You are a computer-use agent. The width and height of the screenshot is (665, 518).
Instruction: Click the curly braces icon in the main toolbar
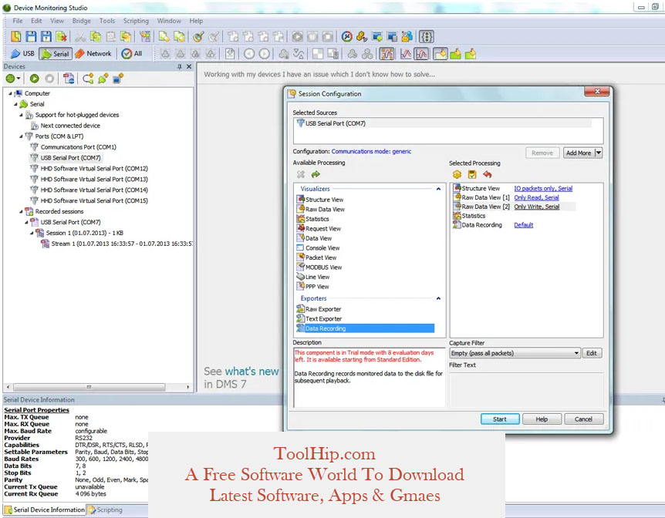click(x=426, y=37)
